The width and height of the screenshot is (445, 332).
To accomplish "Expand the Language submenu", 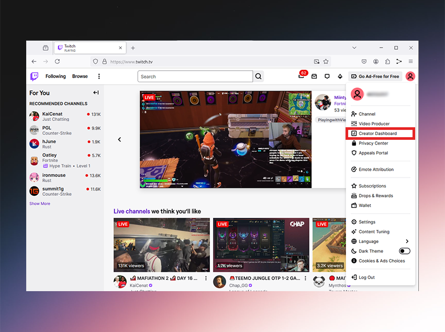I will point(381,241).
